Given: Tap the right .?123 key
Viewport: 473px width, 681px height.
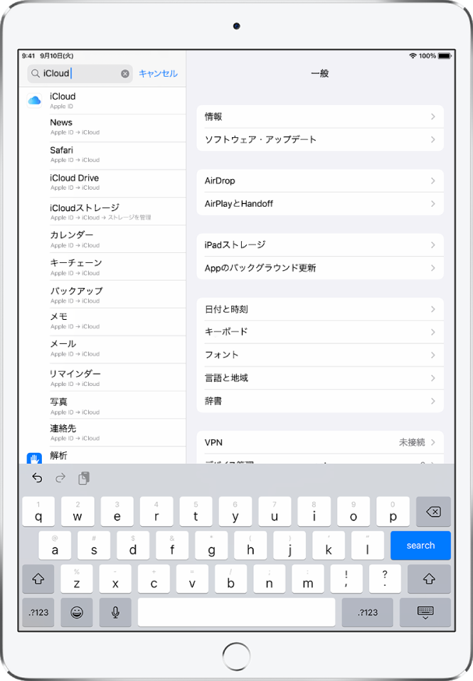Looking at the screenshot, I should click(x=367, y=612).
